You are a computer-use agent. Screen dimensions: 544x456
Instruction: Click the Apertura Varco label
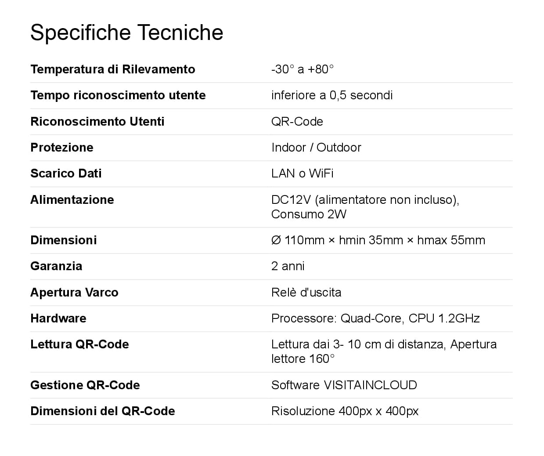pyautogui.click(x=74, y=293)
